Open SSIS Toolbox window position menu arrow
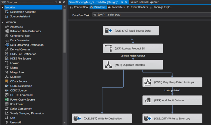Image resolution: width=211 pixels, height=125 pixels. pos(56,2)
